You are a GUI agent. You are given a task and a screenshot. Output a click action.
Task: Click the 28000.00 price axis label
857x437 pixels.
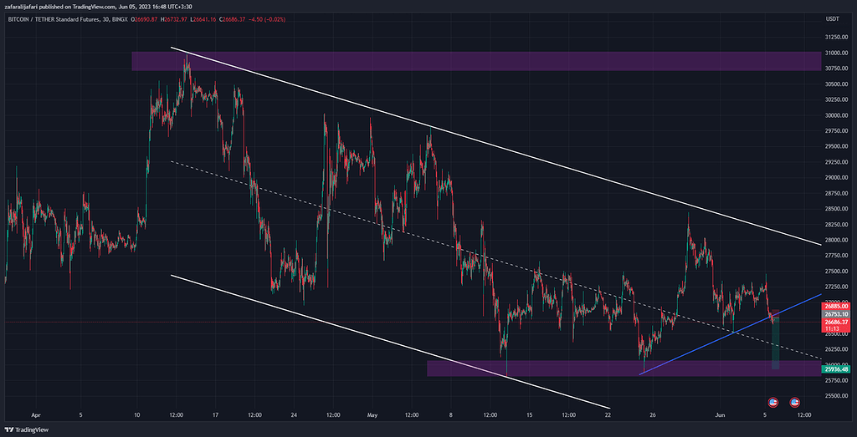(836, 240)
